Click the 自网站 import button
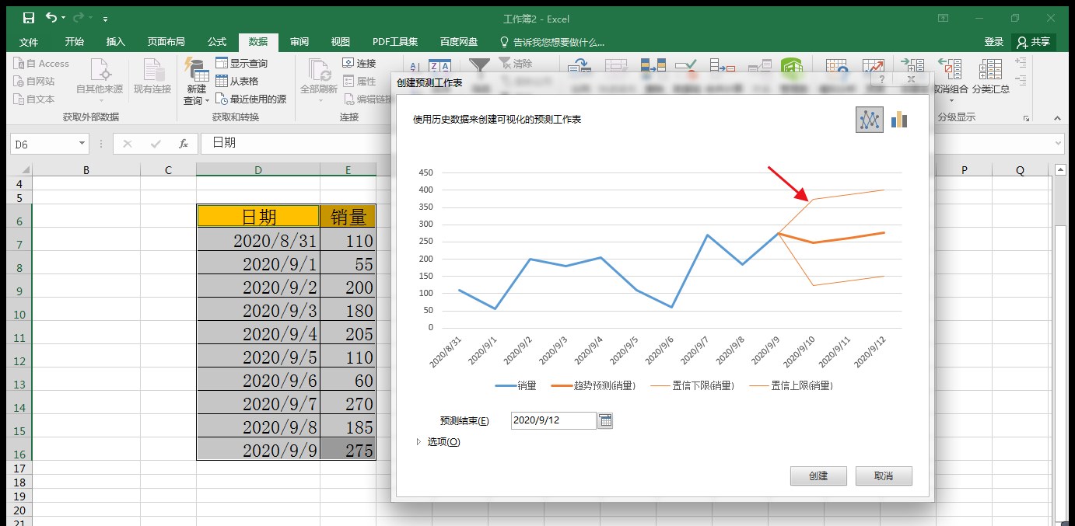Viewport: 1075px width, 526px height. coord(34,81)
